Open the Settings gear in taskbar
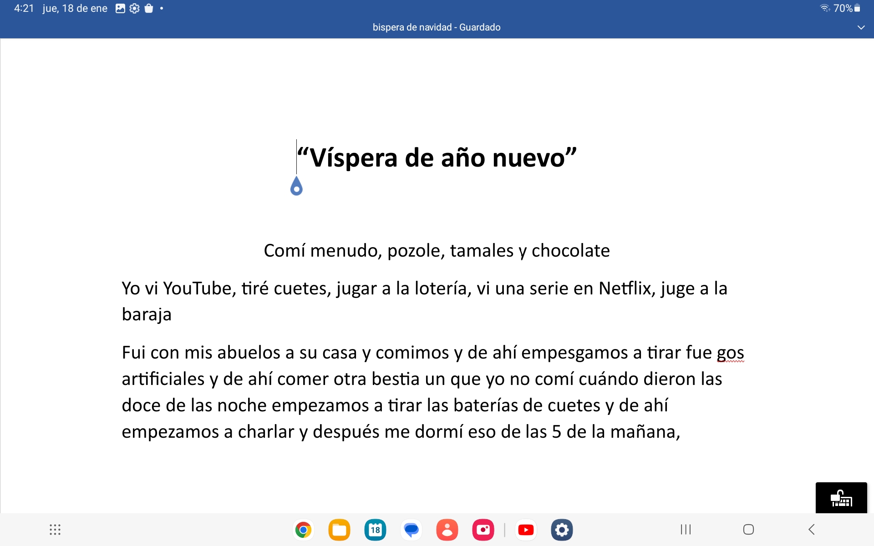 [x=562, y=530]
